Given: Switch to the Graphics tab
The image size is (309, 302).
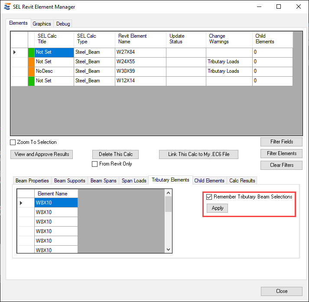Looking at the screenshot, I should tap(42, 24).
